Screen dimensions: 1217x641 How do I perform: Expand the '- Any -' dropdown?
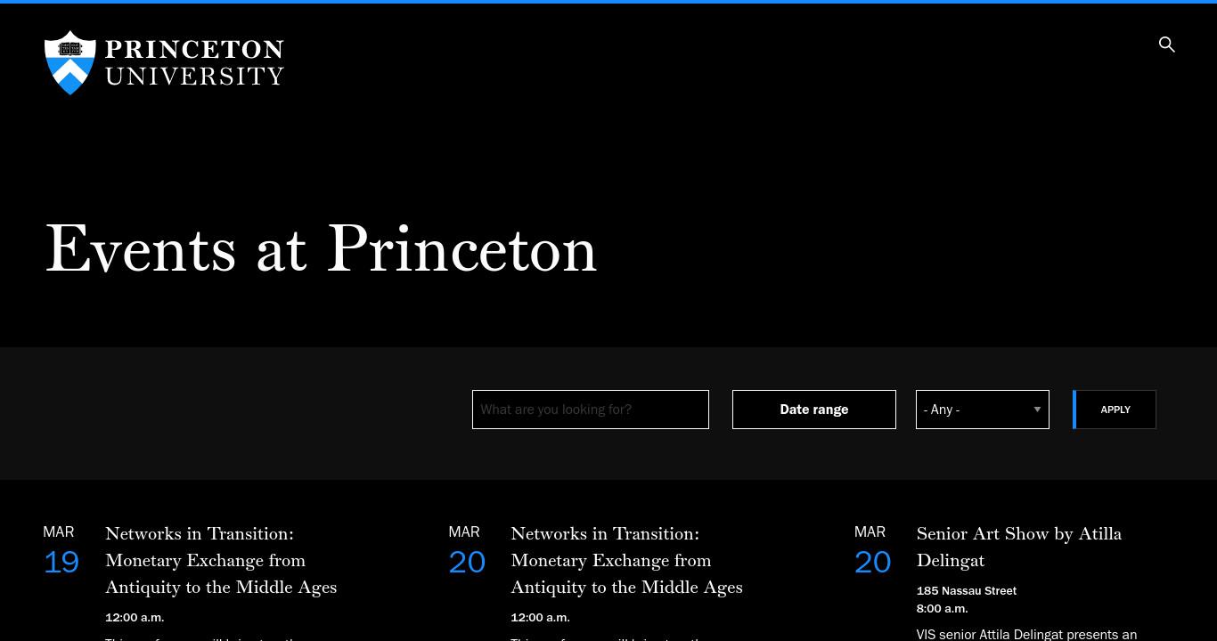(x=983, y=410)
